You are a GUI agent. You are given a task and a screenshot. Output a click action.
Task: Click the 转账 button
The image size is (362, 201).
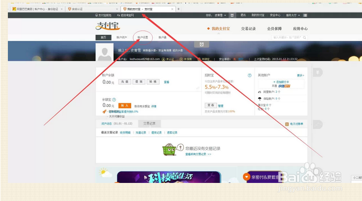[153, 82]
